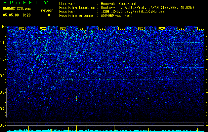This screenshot has width=208, height=132.
Task: Click the 1828 time marker
Action: point(161,28)
